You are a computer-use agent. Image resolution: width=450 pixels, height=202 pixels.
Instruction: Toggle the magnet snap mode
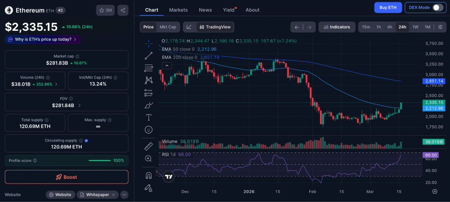pos(149,175)
